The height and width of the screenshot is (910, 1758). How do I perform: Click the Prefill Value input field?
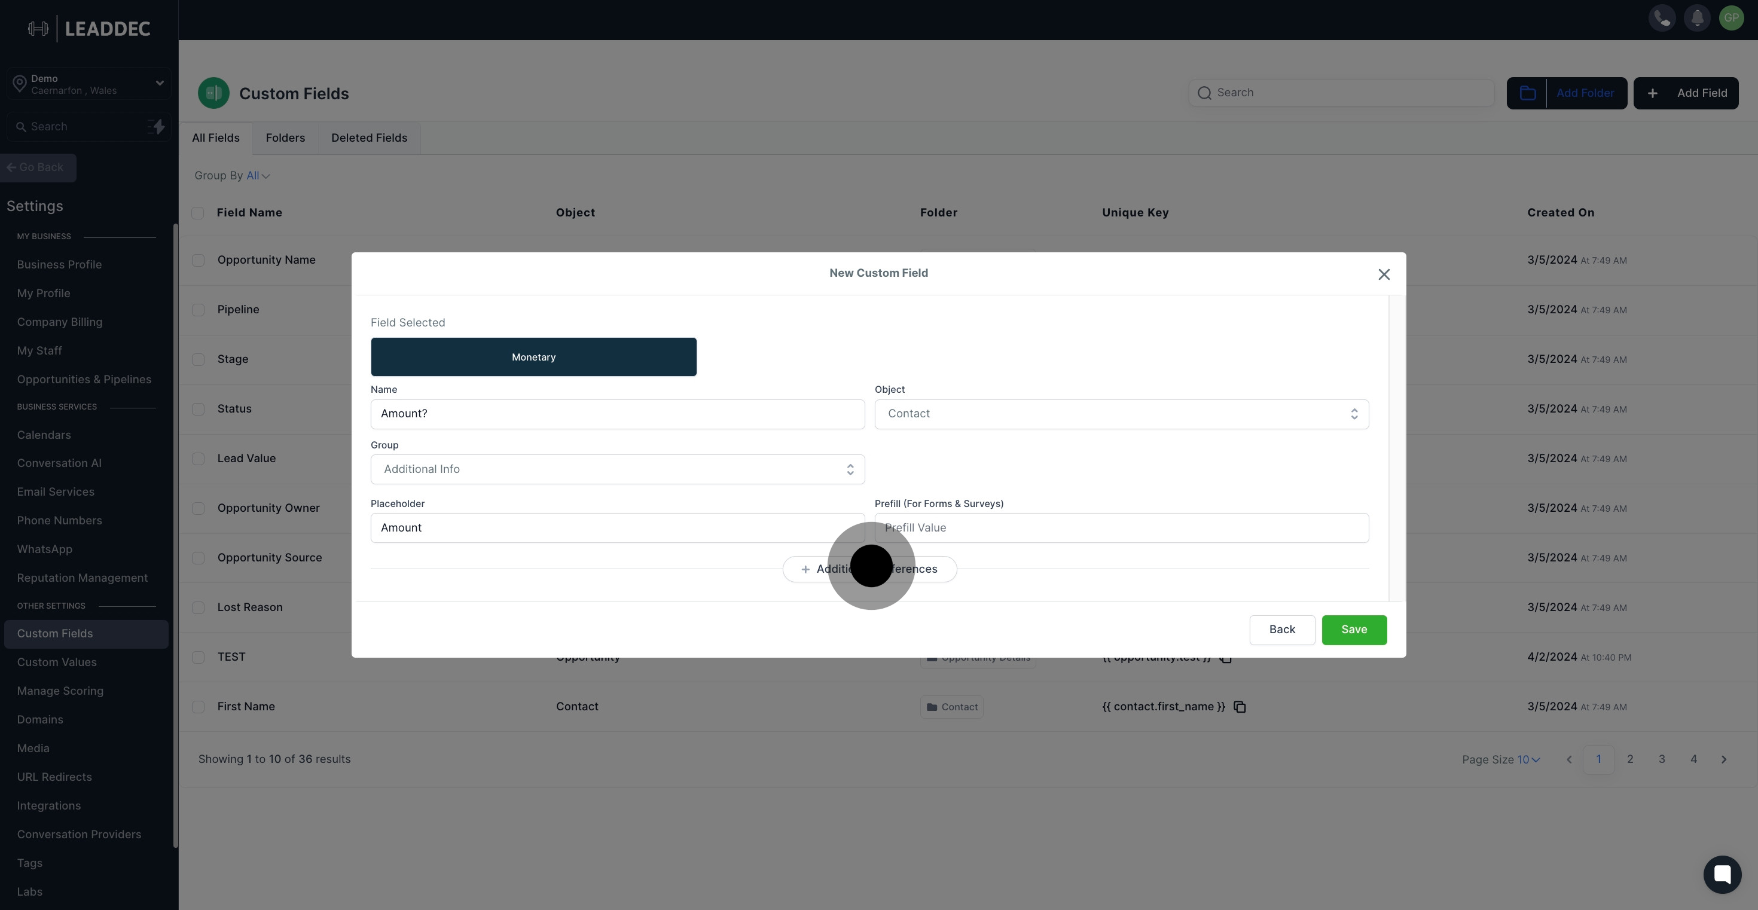pos(1121,528)
